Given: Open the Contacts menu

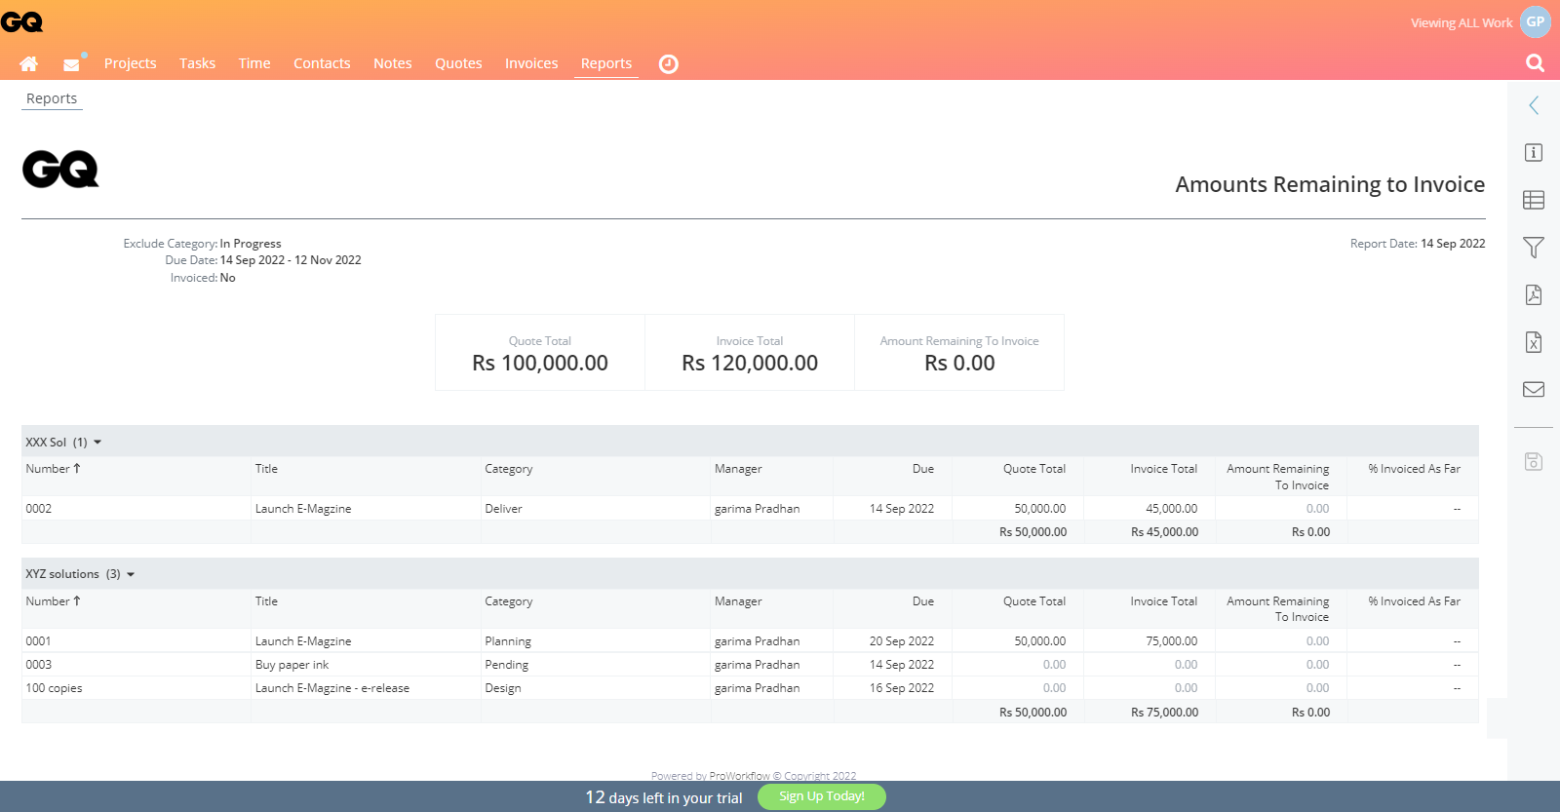Looking at the screenshot, I should tap(322, 63).
